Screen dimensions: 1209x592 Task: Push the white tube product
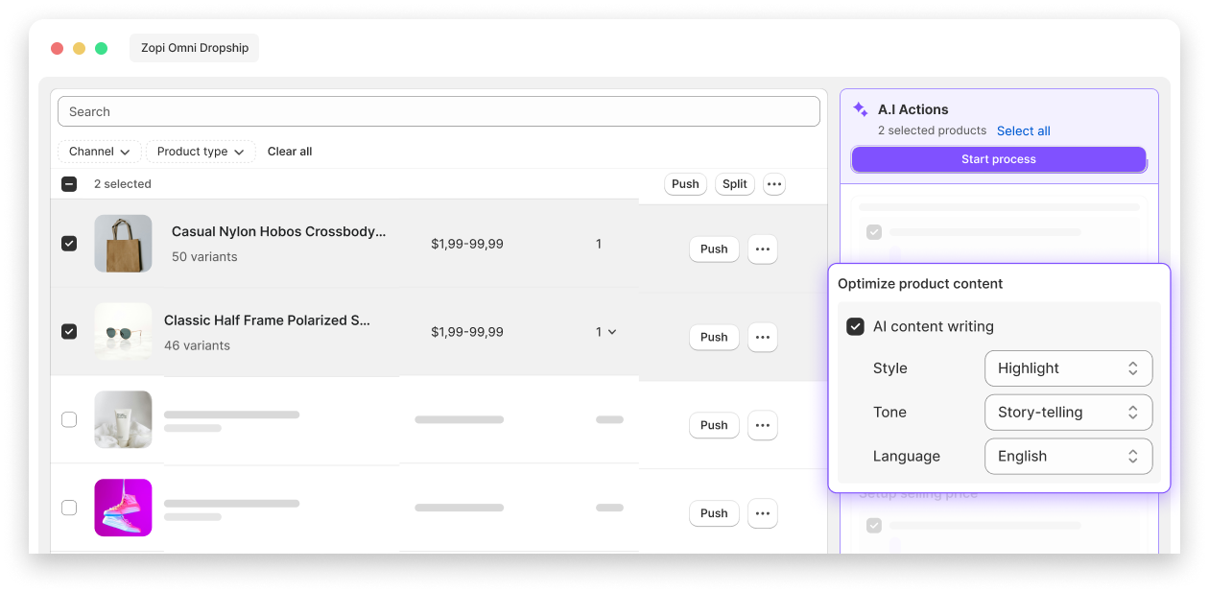coord(714,425)
